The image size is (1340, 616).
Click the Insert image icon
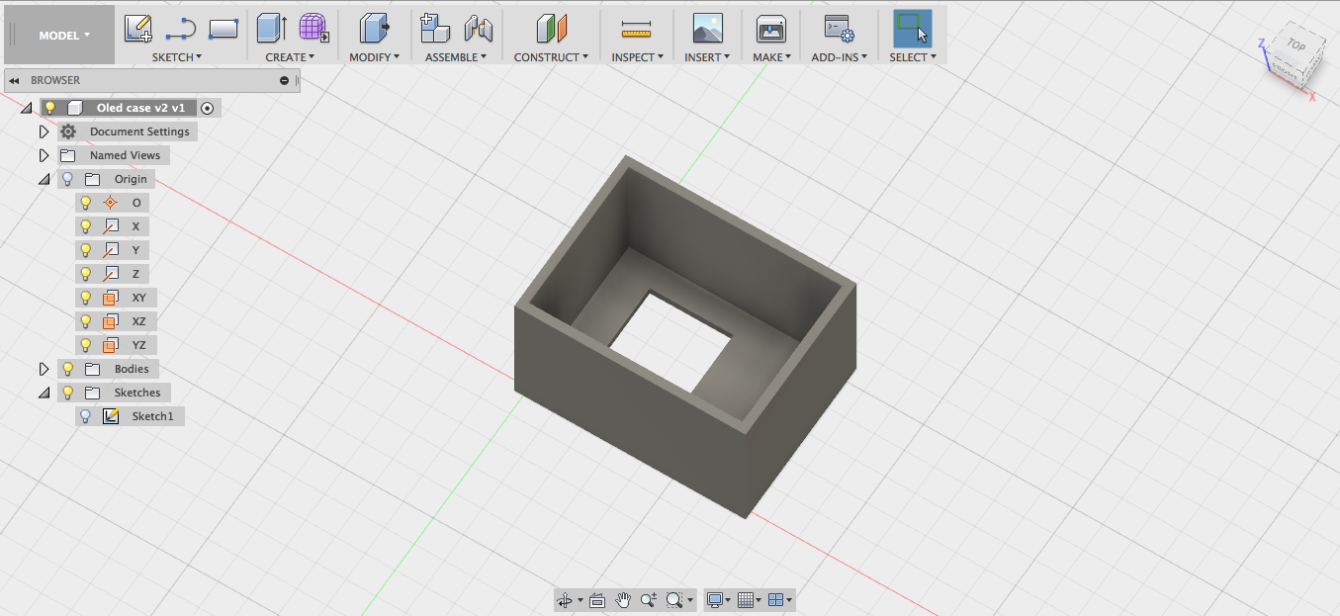click(708, 29)
